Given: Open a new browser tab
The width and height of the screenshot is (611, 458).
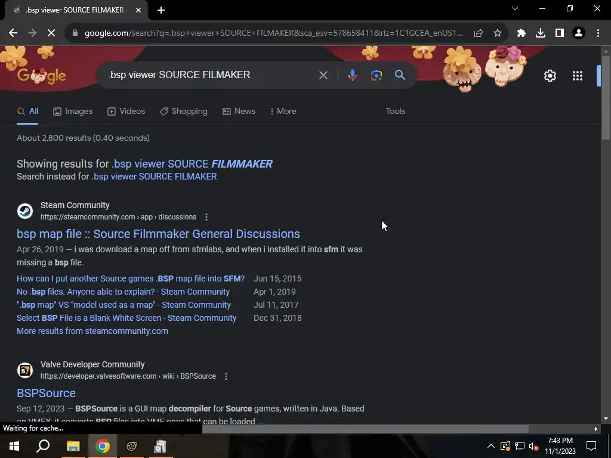Looking at the screenshot, I should (161, 10).
